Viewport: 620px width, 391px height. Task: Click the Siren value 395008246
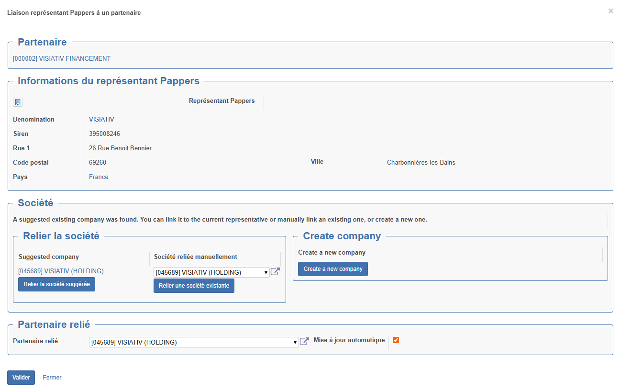(104, 134)
